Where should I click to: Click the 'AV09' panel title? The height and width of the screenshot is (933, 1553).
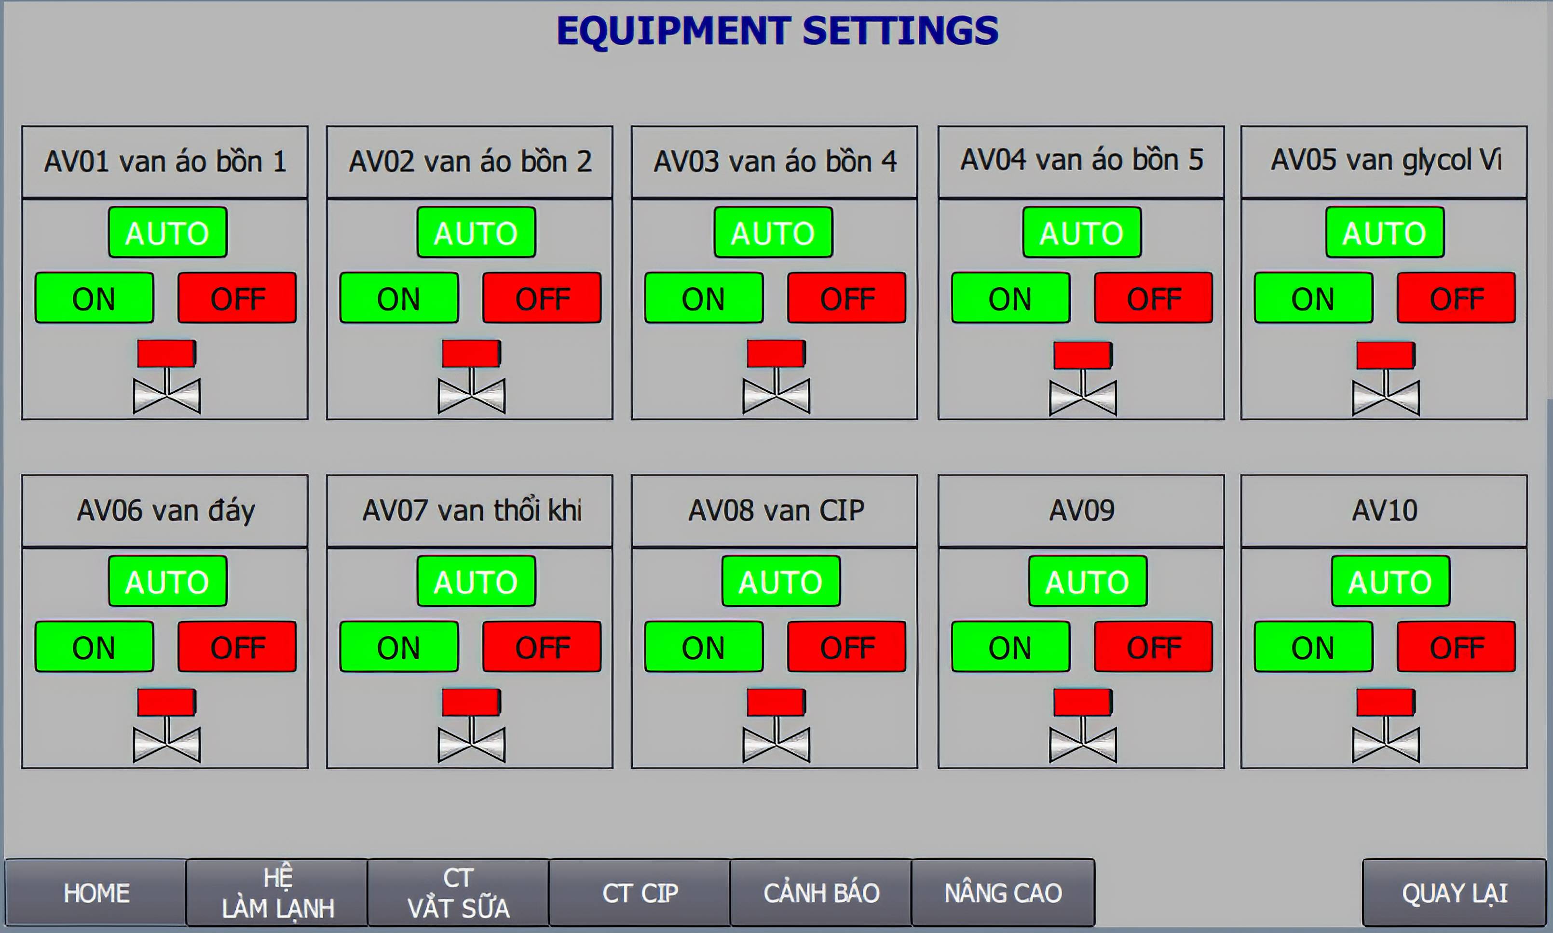1082,510
